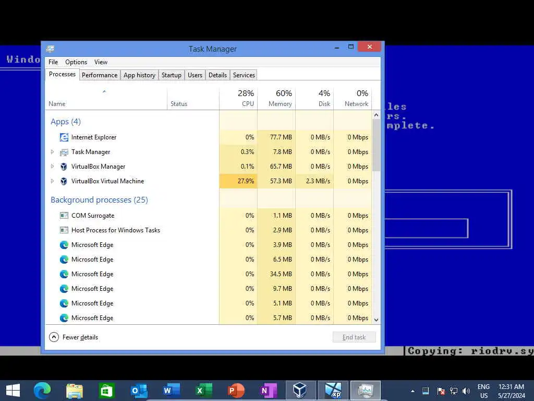Image resolution: width=534 pixels, height=401 pixels.
Task: Click the VirtualBox Manager process icon
Action: coord(64,167)
